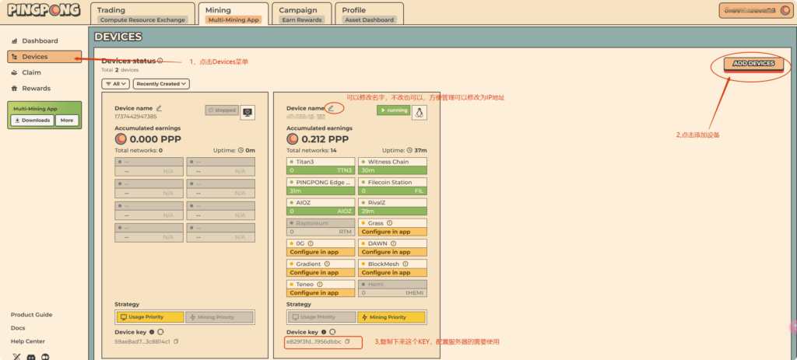Click the AIOZ network card
Image resolution: width=797 pixels, height=360 pixels.
pos(321,207)
